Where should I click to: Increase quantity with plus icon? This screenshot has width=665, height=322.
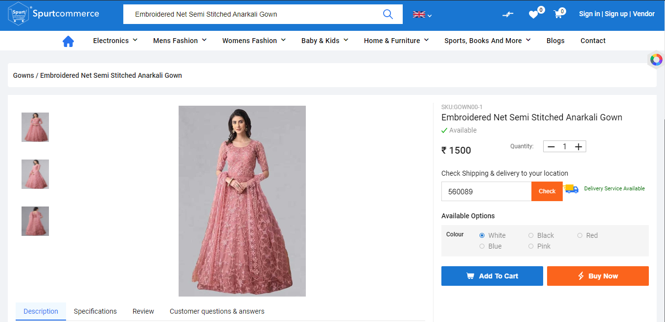click(x=578, y=146)
